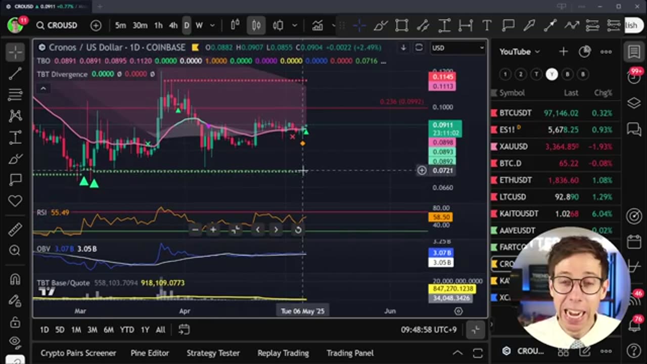Open the CROUSD symbol search
Image resolution: width=647 pixels, height=364 pixels.
pos(57,25)
